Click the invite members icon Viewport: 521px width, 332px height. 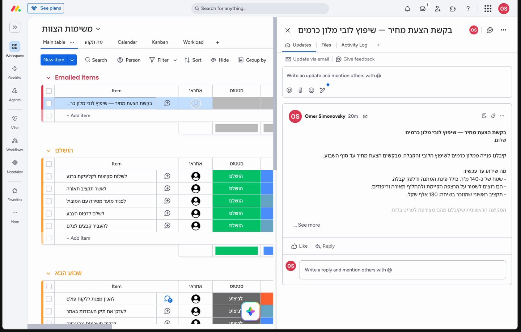point(438,9)
